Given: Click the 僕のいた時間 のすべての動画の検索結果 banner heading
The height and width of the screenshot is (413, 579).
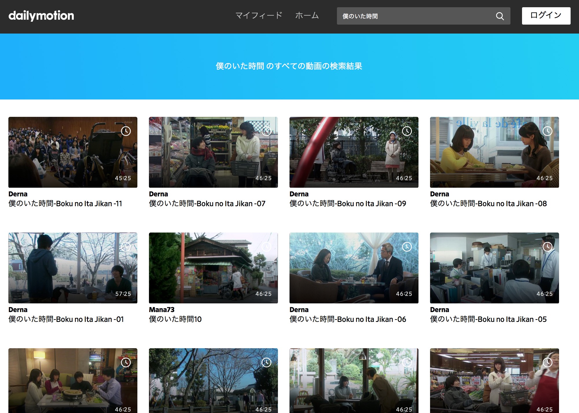Looking at the screenshot, I should [289, 66].
